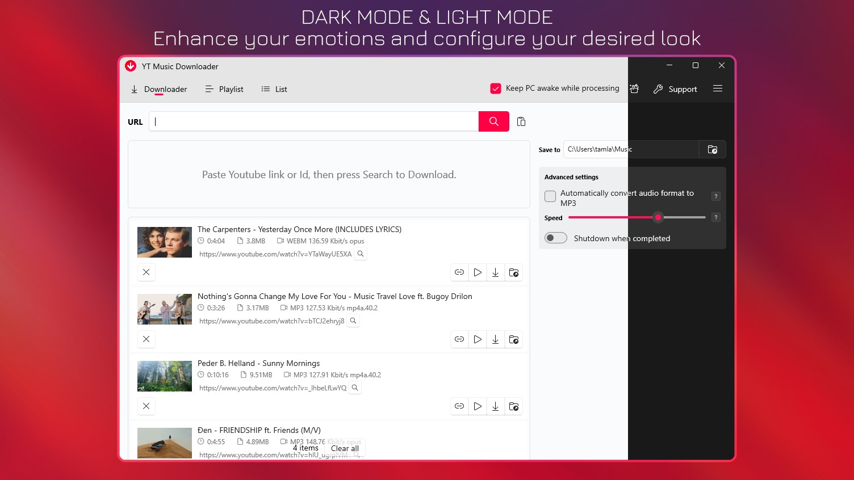Click the browse folder icon next to Save to
Image resolution: width=854 pixels, height=480 pixels.
click(713, 149)
